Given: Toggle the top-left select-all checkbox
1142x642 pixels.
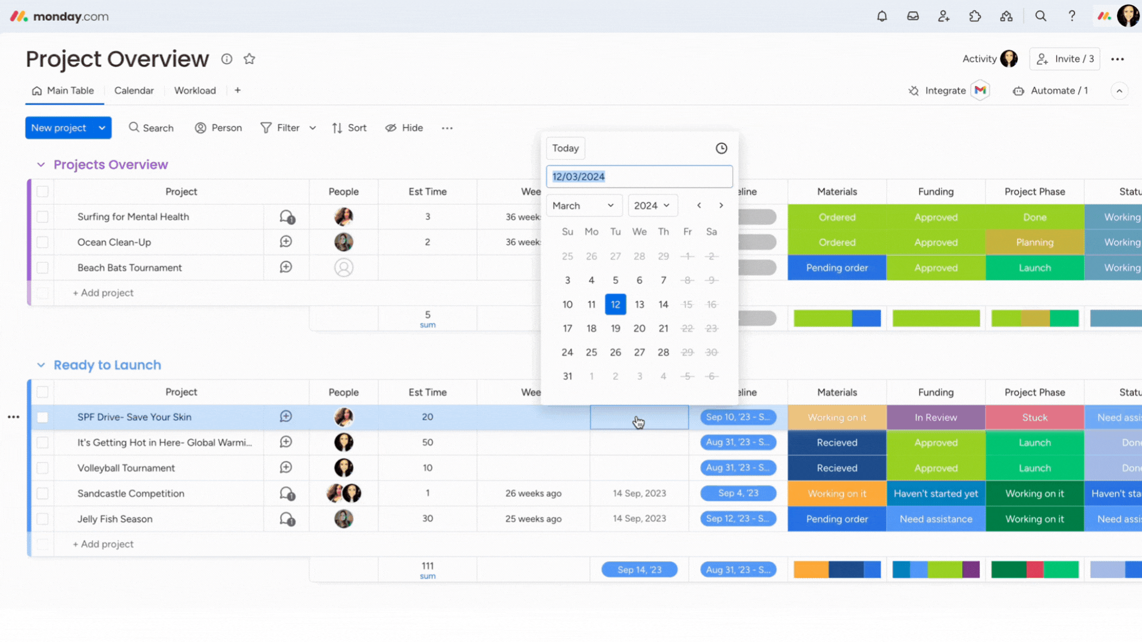Looking at the screenshot, I should pos(42,191).
